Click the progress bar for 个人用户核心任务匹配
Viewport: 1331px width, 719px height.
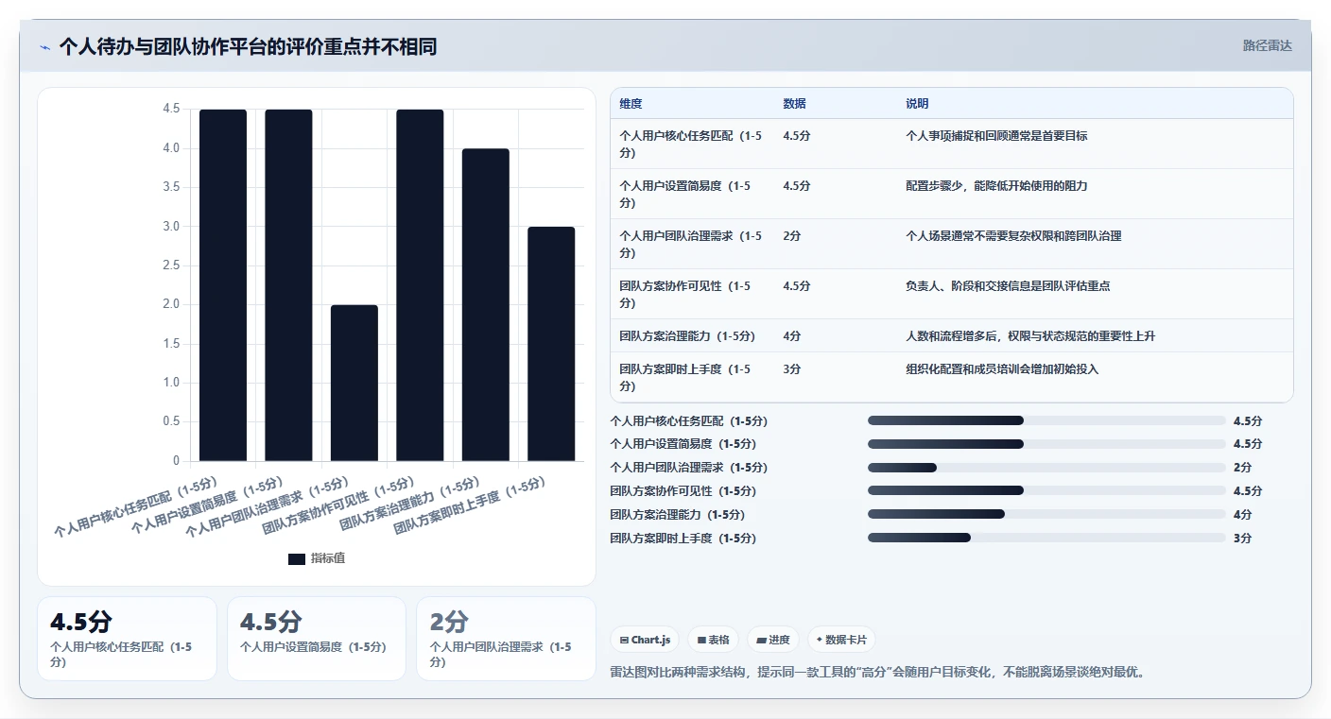[1046, 420]
